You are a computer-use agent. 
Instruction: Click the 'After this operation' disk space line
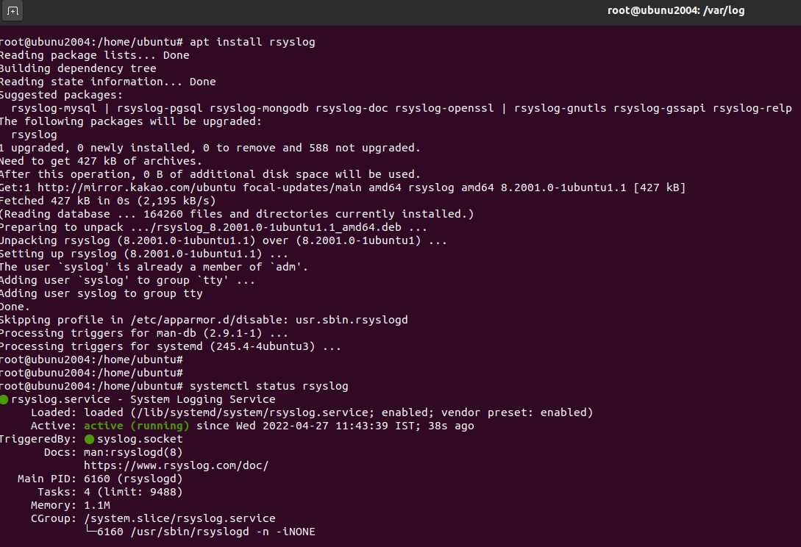[210, 175]
